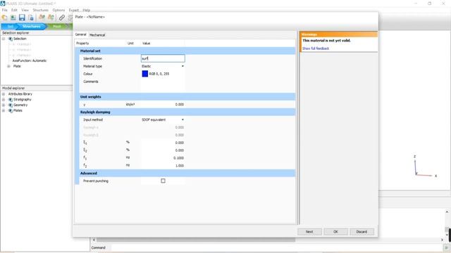Expand the Plates node in Model explorer
The height and width of the screenshot is (253, 451).
click(4, 110)
